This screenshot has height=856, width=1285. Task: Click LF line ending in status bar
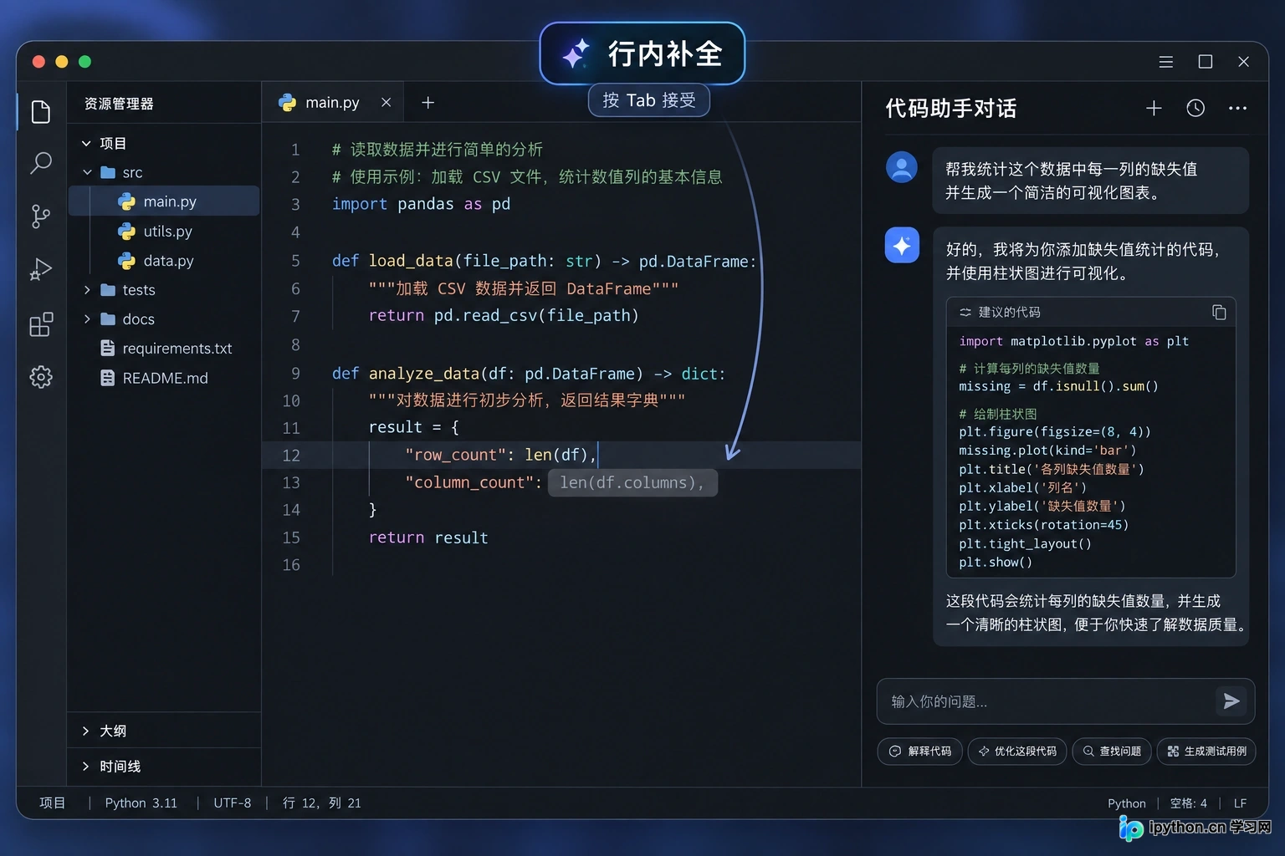tap(1240, 803)
